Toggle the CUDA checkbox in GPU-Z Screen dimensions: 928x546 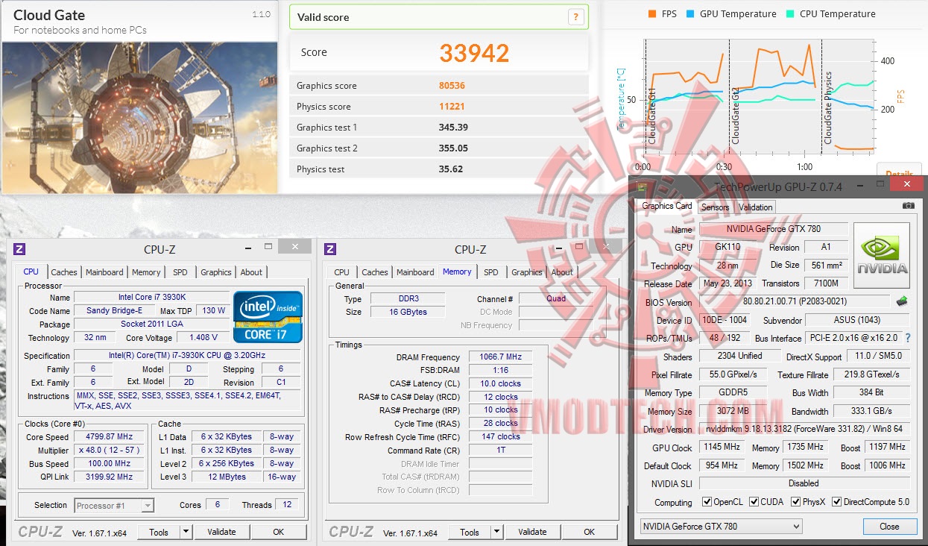[x=754, y=502]
